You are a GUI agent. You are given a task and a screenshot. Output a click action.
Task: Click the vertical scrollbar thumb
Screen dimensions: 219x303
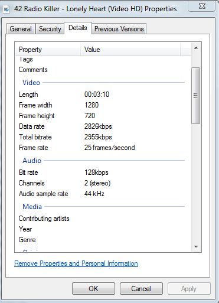click(x=195, y=96)
